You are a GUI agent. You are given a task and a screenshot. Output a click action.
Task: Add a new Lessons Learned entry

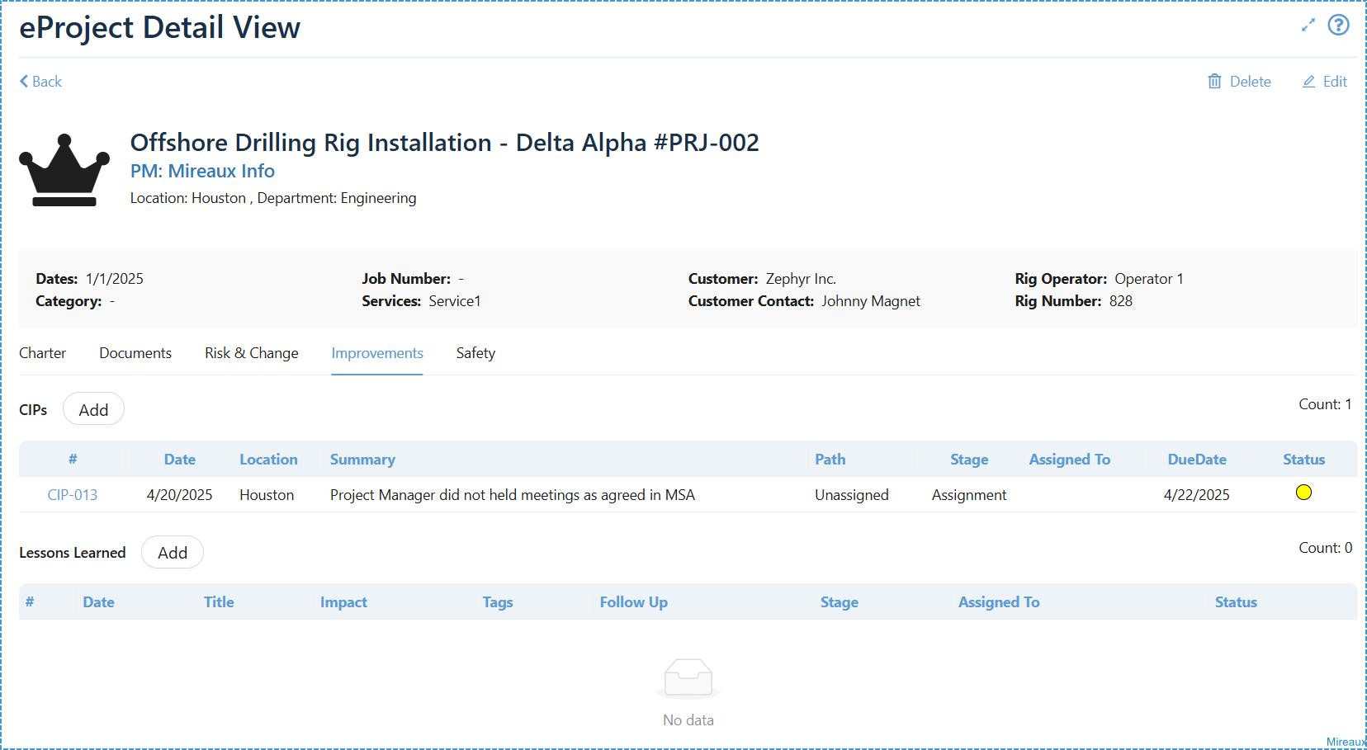[x=173, y=553]
